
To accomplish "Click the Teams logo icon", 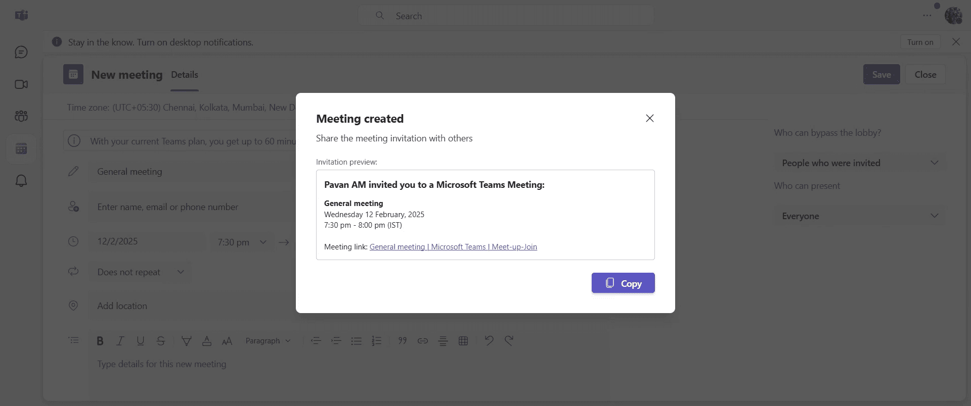I will pyautogui.click(x=21, y=16).
